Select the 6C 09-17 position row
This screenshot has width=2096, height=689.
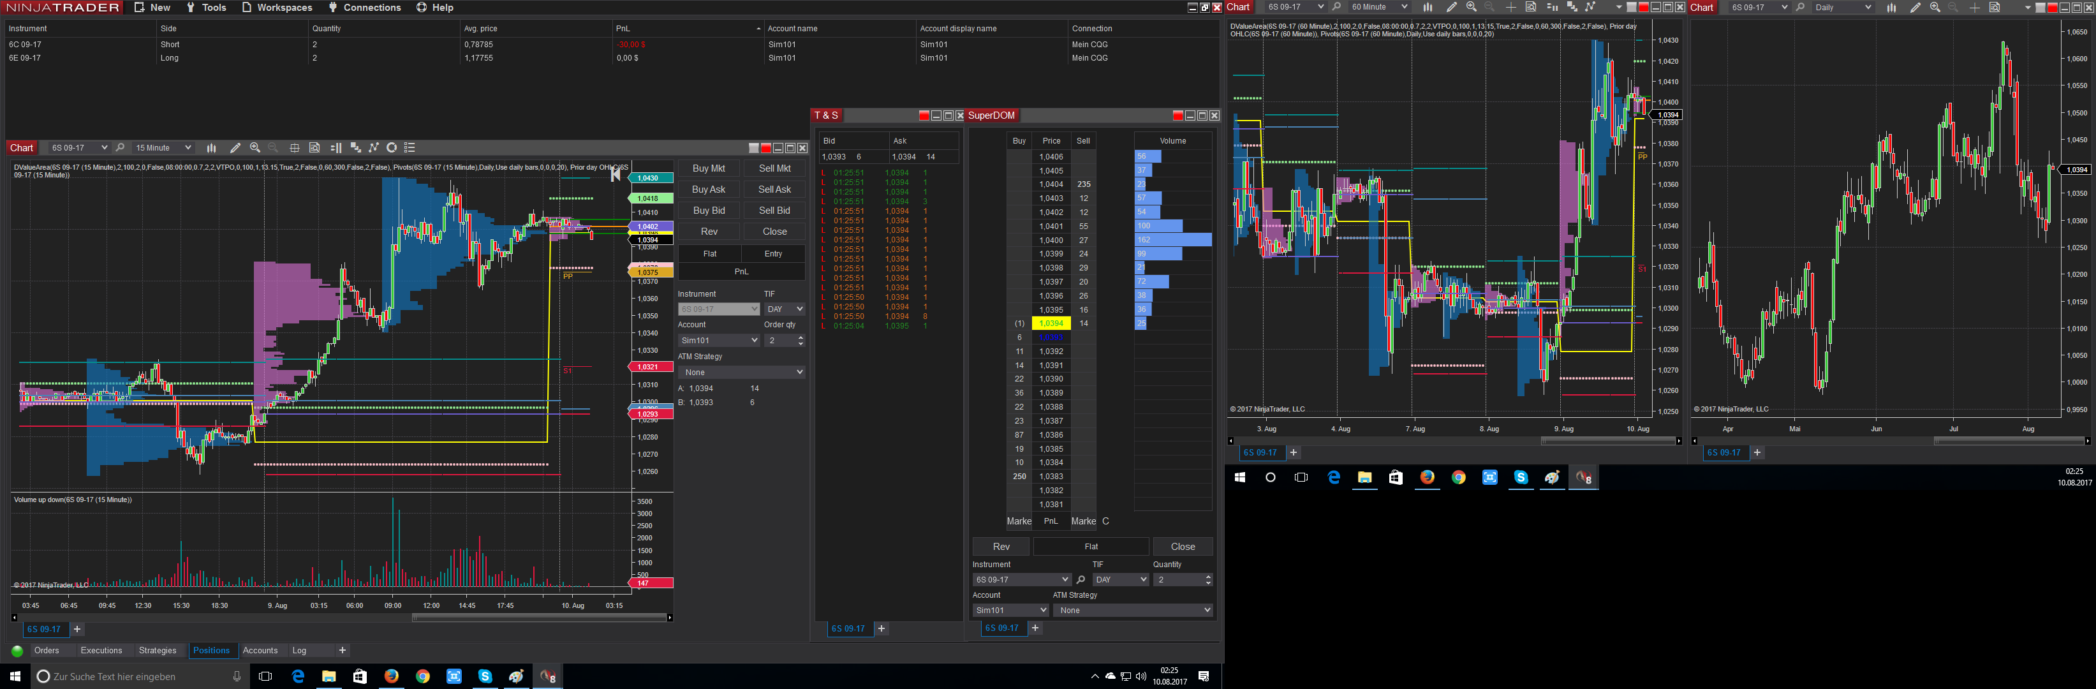click(610, 45)
